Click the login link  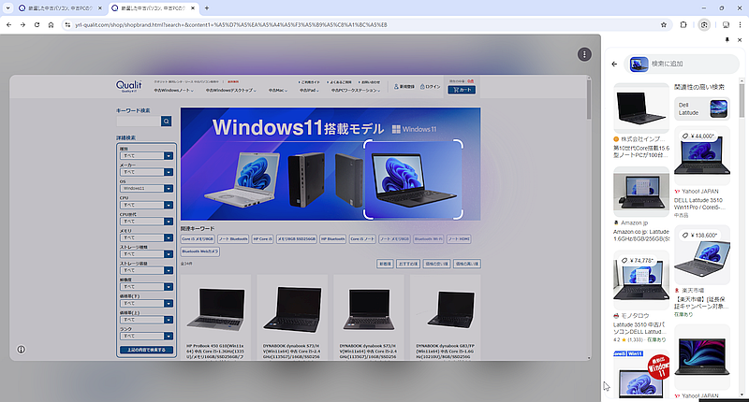pos(430,87)
